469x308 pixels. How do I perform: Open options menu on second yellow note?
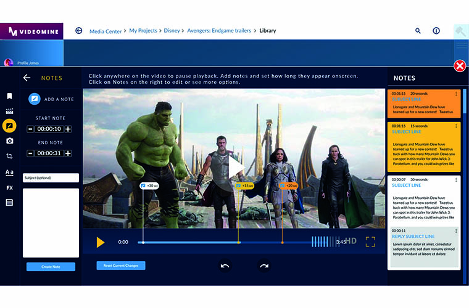(x=456, y=126)
